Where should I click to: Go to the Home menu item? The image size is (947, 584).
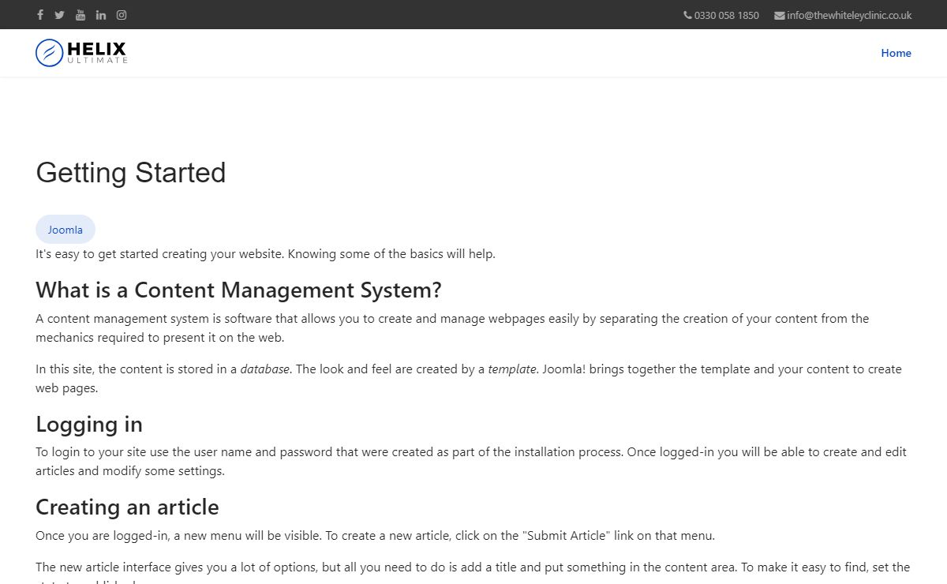tap(896, 53)
